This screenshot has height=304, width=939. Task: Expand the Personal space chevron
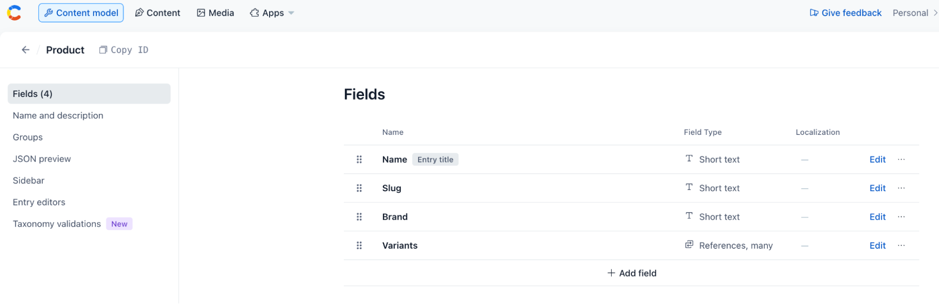point(935,13)
